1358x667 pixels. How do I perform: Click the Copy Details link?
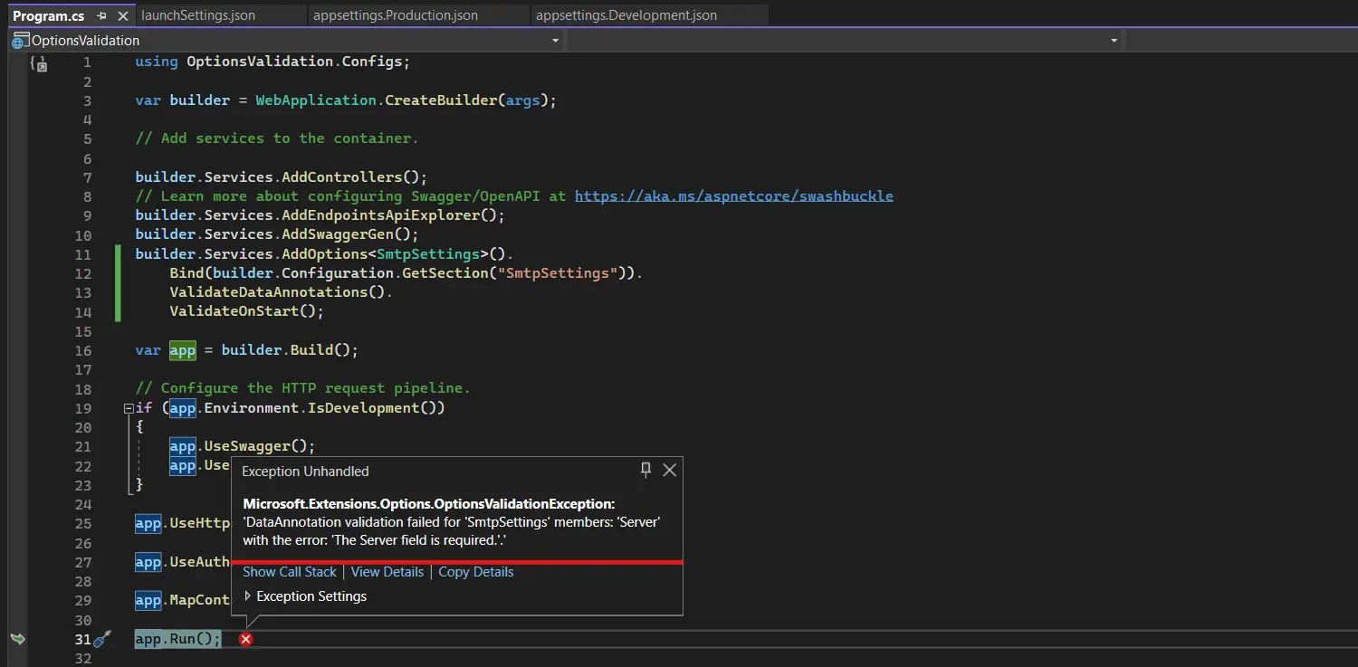click(x=475, y=572)
